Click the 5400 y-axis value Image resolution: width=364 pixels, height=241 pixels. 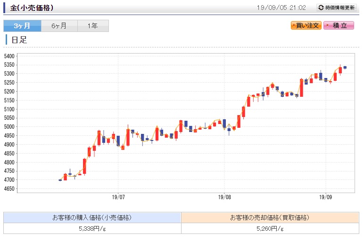point(9,56)
